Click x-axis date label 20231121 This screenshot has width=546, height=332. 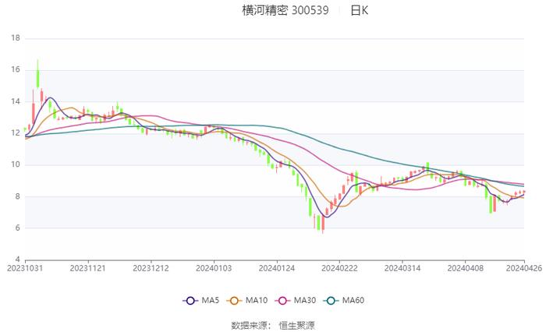click(87, 268)
